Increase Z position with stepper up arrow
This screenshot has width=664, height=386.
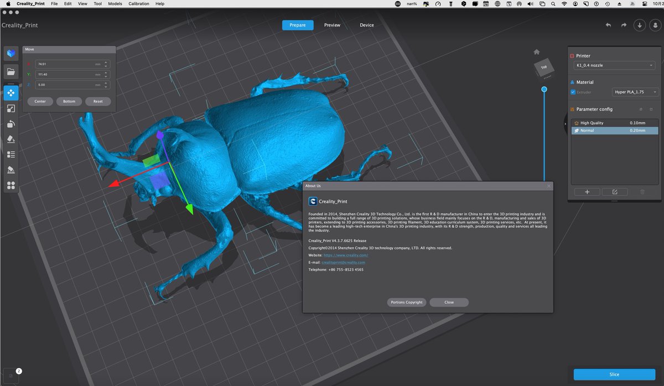point(106,83)
